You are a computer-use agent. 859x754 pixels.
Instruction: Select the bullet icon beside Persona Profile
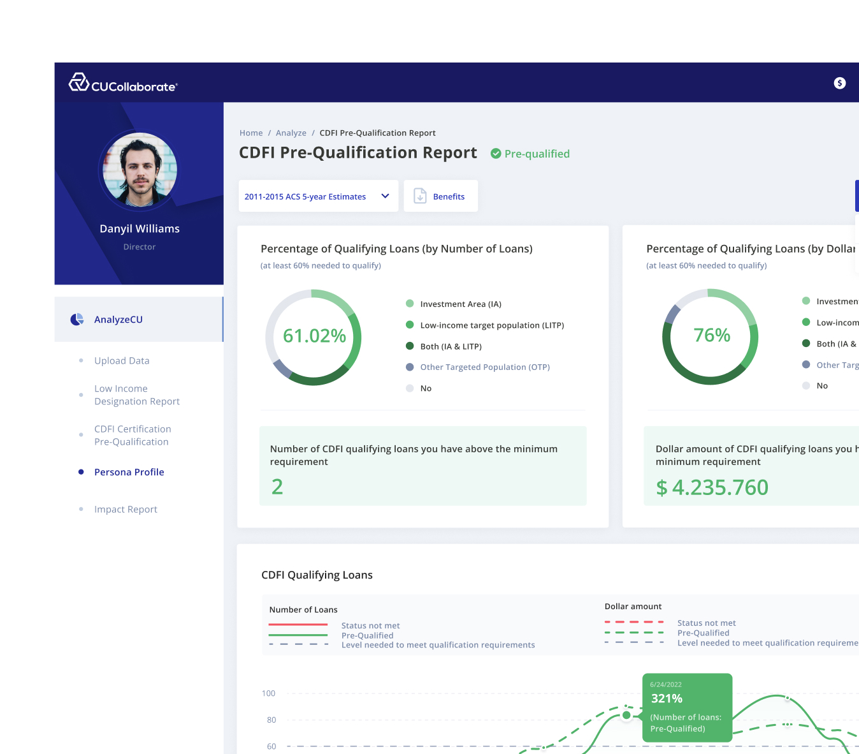[81, 471]
